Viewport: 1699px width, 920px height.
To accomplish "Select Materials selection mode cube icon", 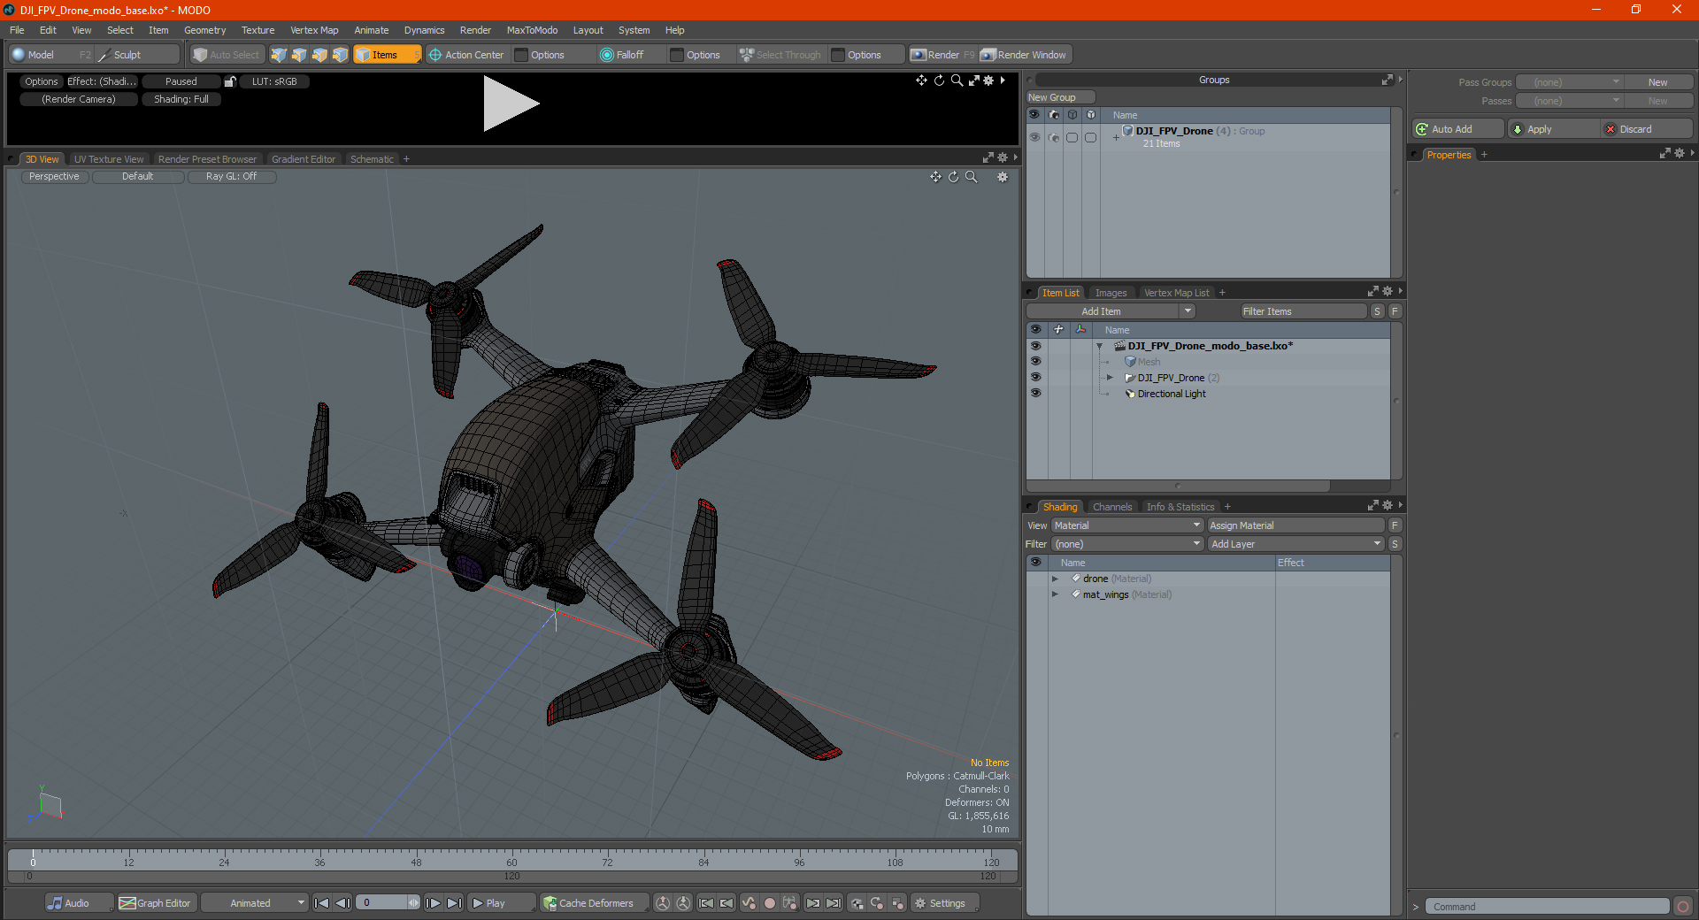I will point(340,55).
